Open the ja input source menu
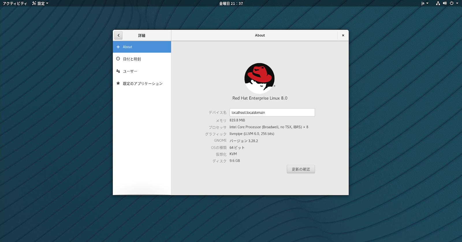This screenshot has height=242, width=462. (x=425, y=3)
